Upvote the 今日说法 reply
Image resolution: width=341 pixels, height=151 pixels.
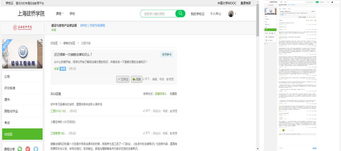(144, 133)
